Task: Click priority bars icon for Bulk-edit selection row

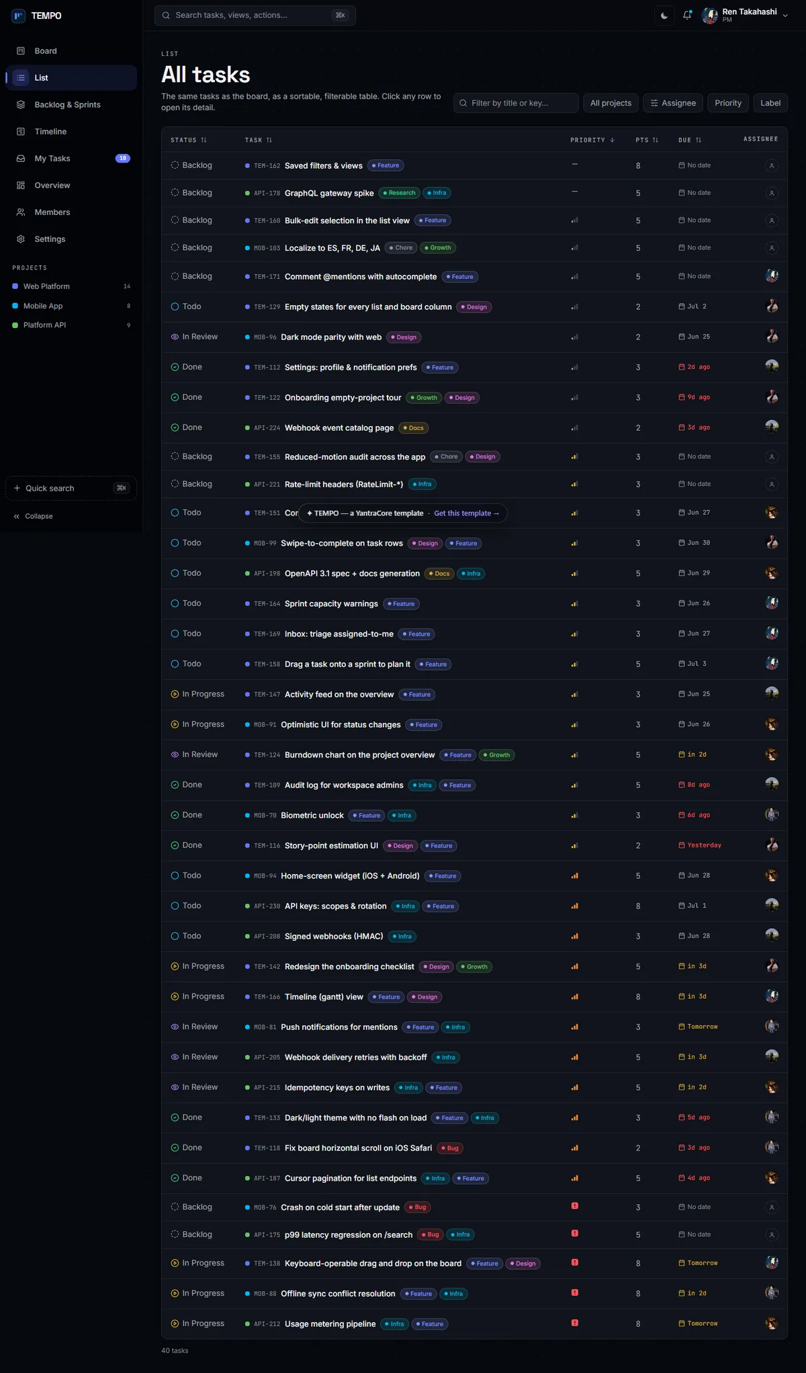Action: click(x=574, y=220)
